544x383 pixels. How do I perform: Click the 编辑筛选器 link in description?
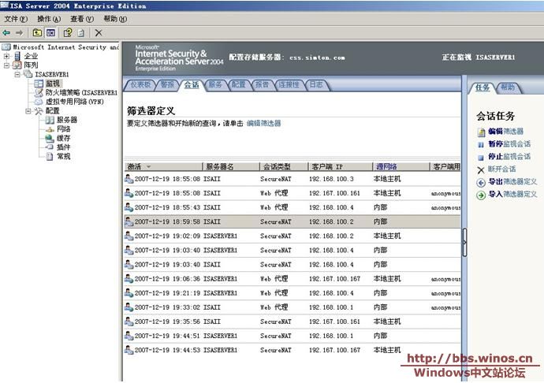263,124
